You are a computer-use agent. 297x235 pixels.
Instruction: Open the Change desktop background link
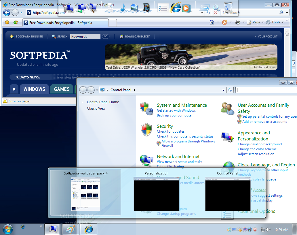click(x=260, y=144)
